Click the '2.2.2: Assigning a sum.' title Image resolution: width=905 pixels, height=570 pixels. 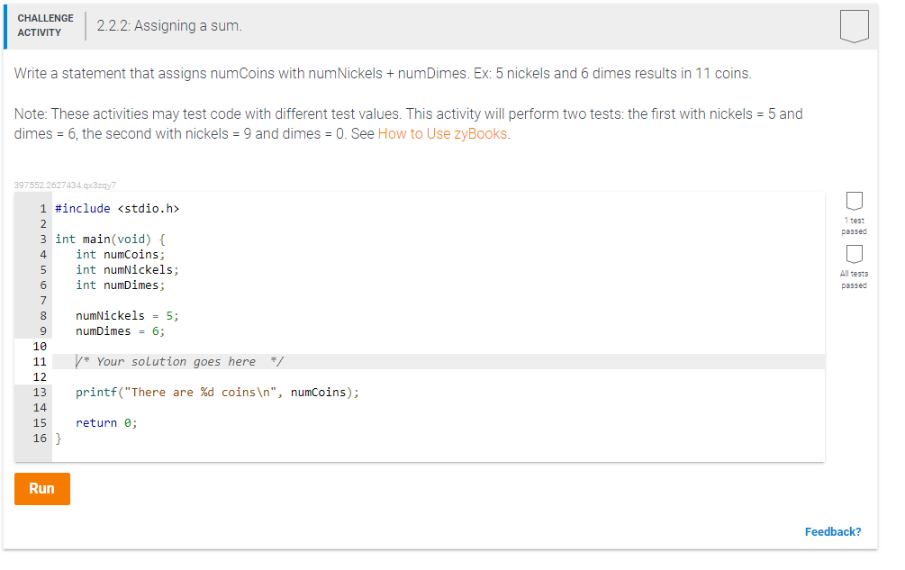pyautogui.click(x=169, y=26)
